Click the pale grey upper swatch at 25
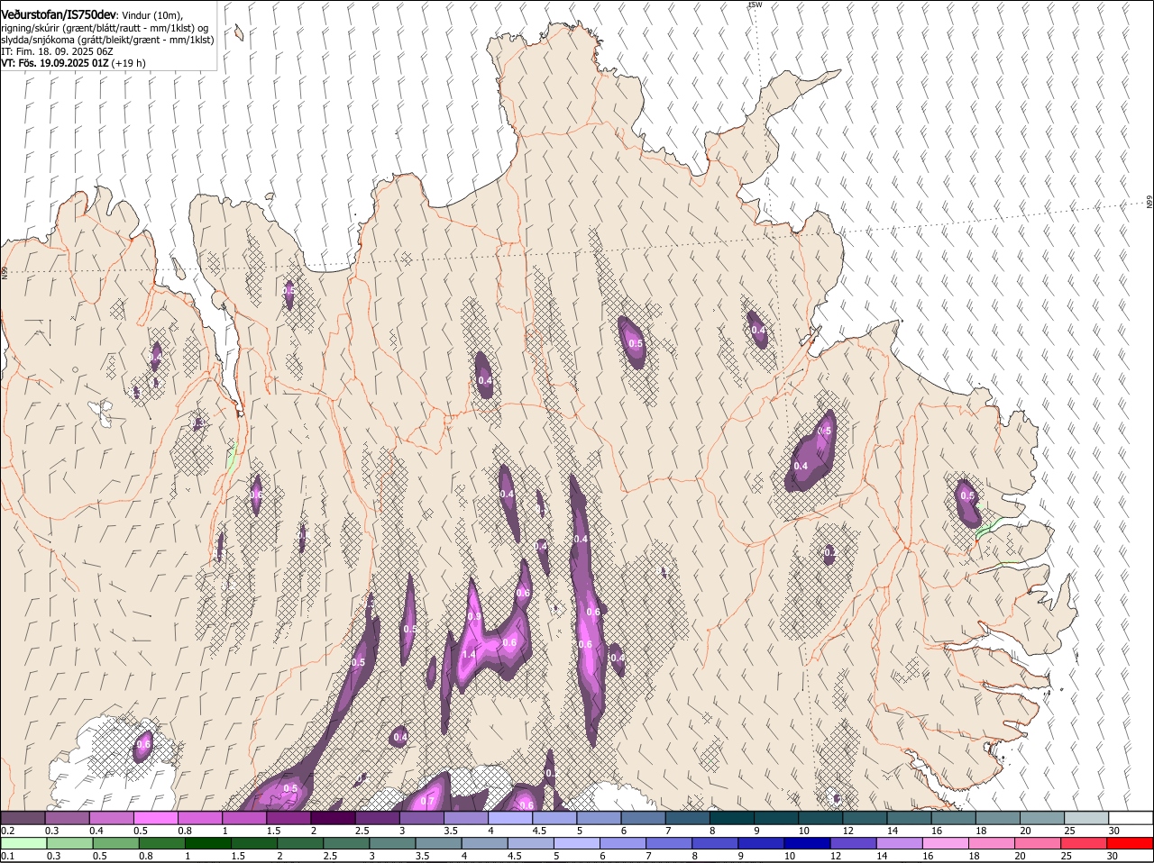This screenshot has height=863, width=1154. point(1085,817)
